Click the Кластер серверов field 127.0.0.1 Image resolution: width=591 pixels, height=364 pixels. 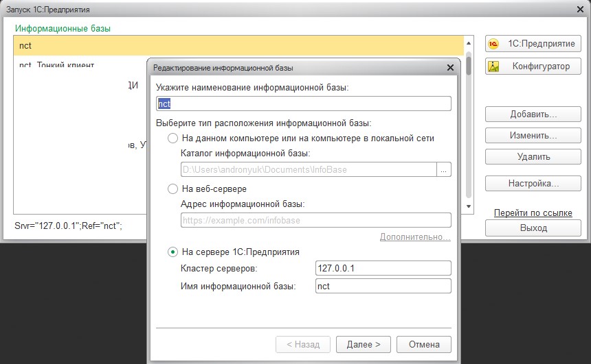tap(383, 268)
